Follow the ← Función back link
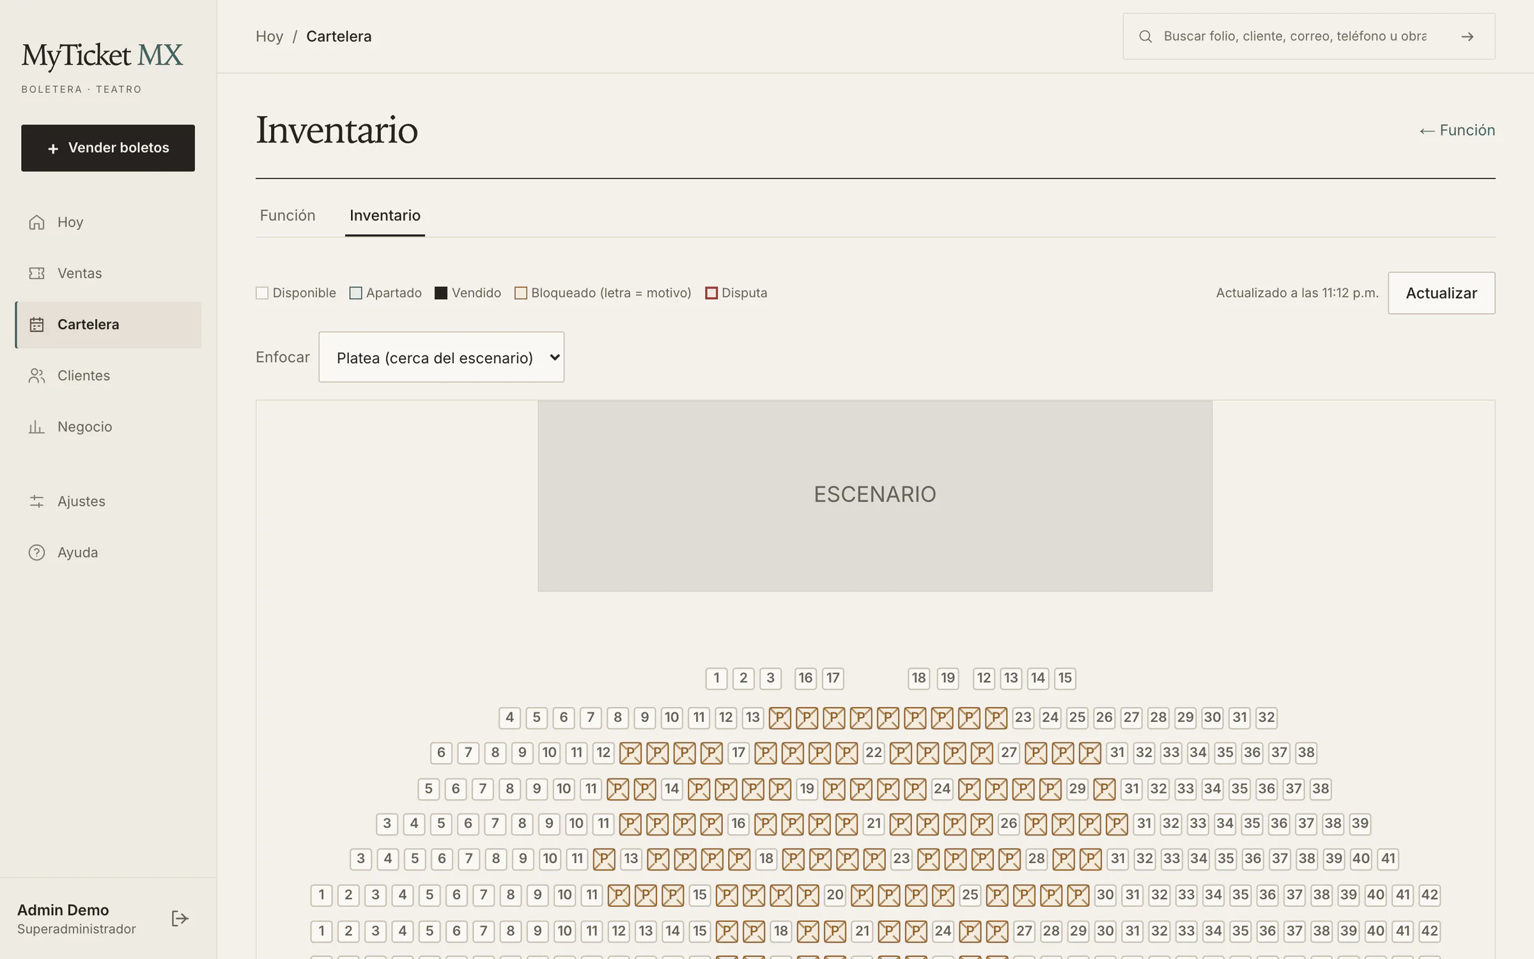The width and height of the screenshot is (1534, 959). coord(1457,130)
